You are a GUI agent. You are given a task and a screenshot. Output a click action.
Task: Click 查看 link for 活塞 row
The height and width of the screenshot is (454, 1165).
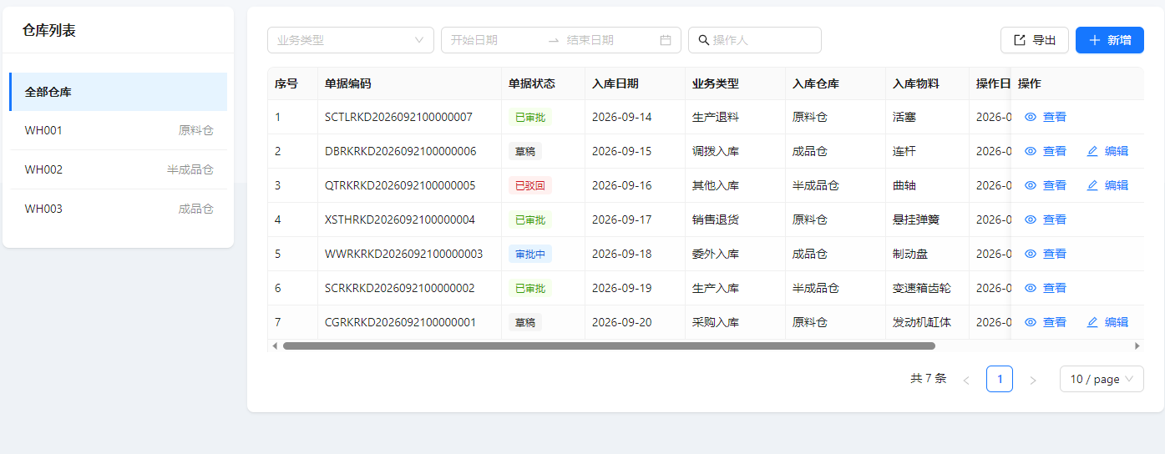(1055, 117)
